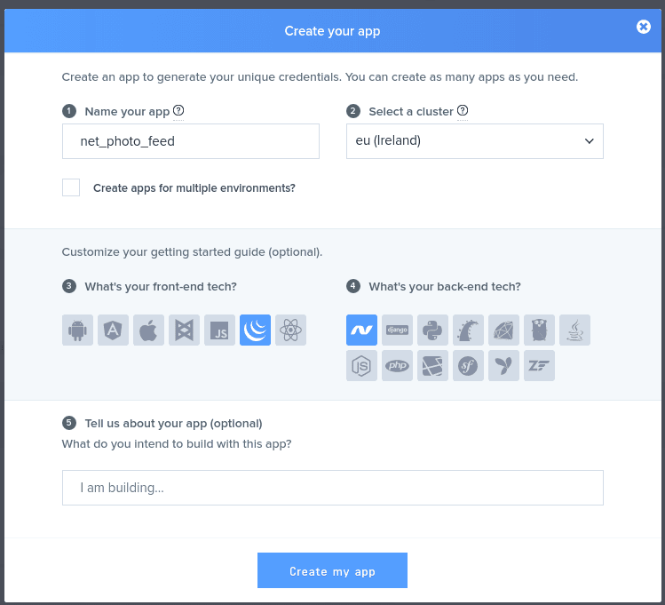Click the Create my app button
This screenshot has height=605, width=665.
click(x=332, y=570)
